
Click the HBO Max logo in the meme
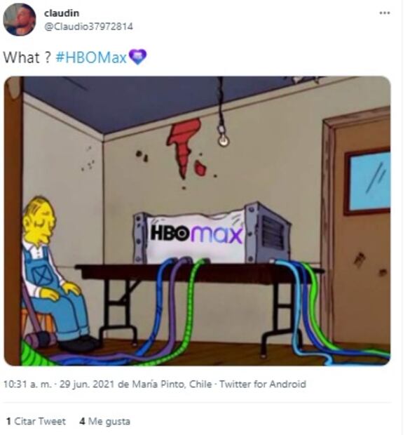click(196, 234)
